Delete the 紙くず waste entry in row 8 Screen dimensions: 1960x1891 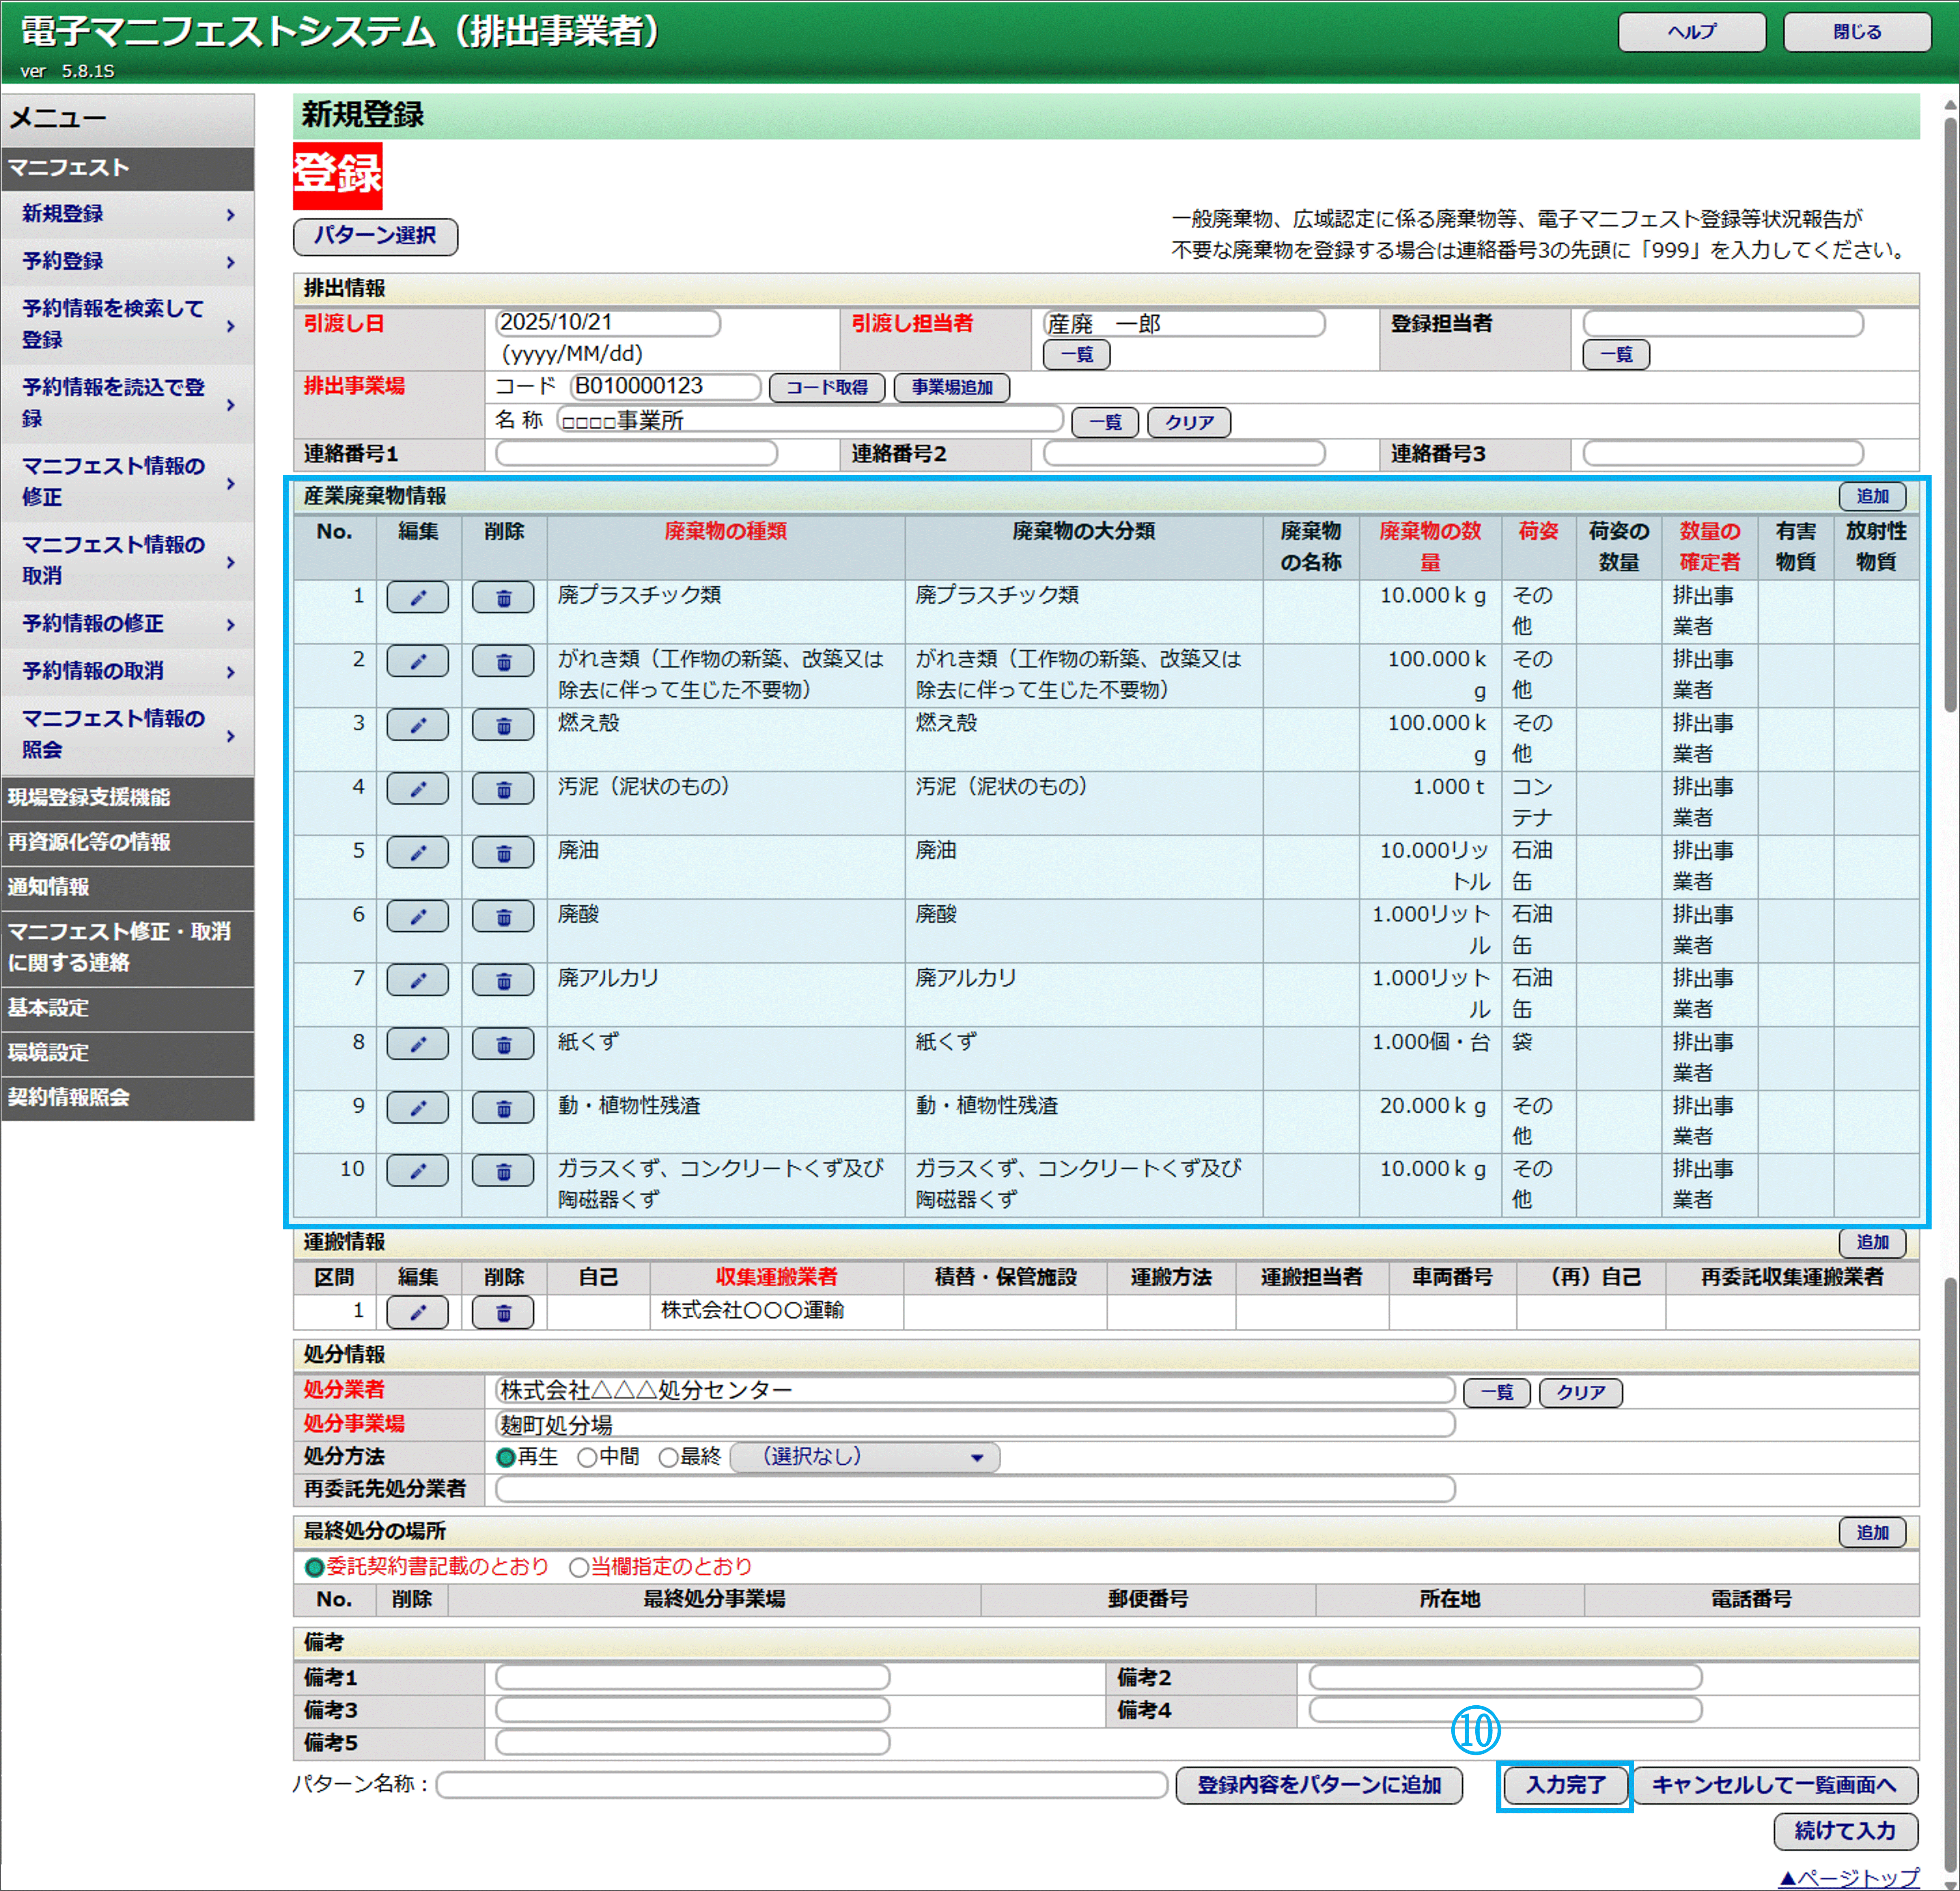pyautogui.click(x=503, y=1045)
